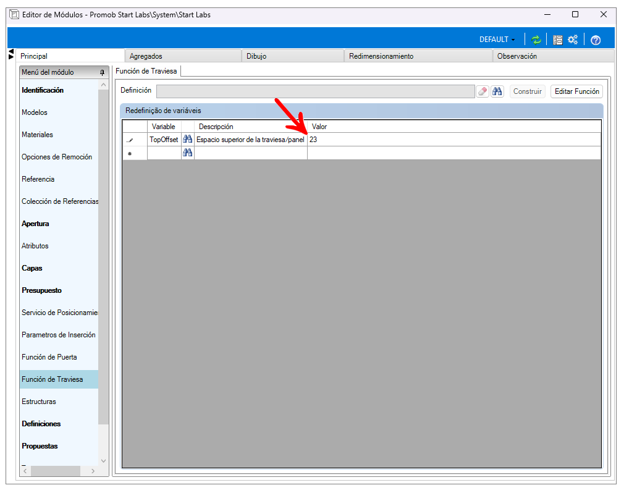The height and width of the screenshot is (493, 624).
Task: Click the Valor column header
Action: coord(453,127)
